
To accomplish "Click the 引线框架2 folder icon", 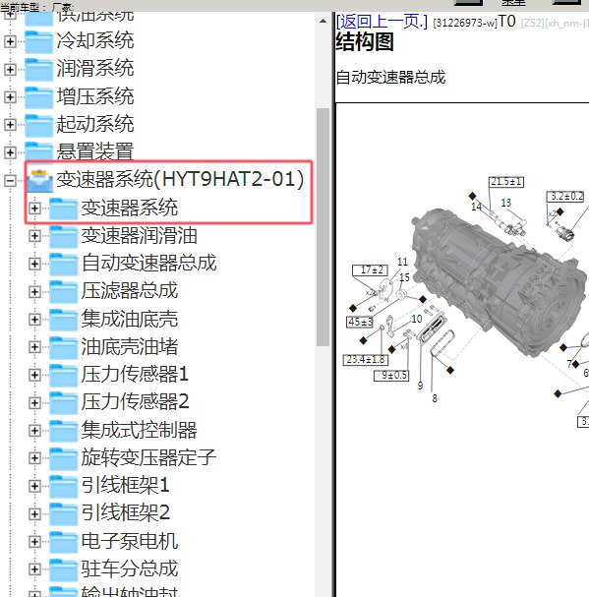I will pyautogui.click(x=63, y=514).
